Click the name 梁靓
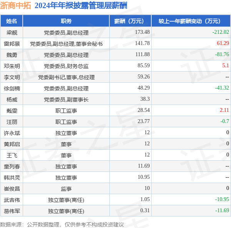231x228 pixels. (12, 33)
